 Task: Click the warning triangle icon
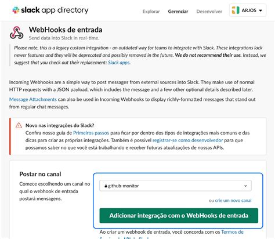(x=19, y=125)
